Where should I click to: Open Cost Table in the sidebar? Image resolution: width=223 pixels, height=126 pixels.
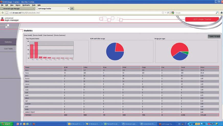click(8, 49)
